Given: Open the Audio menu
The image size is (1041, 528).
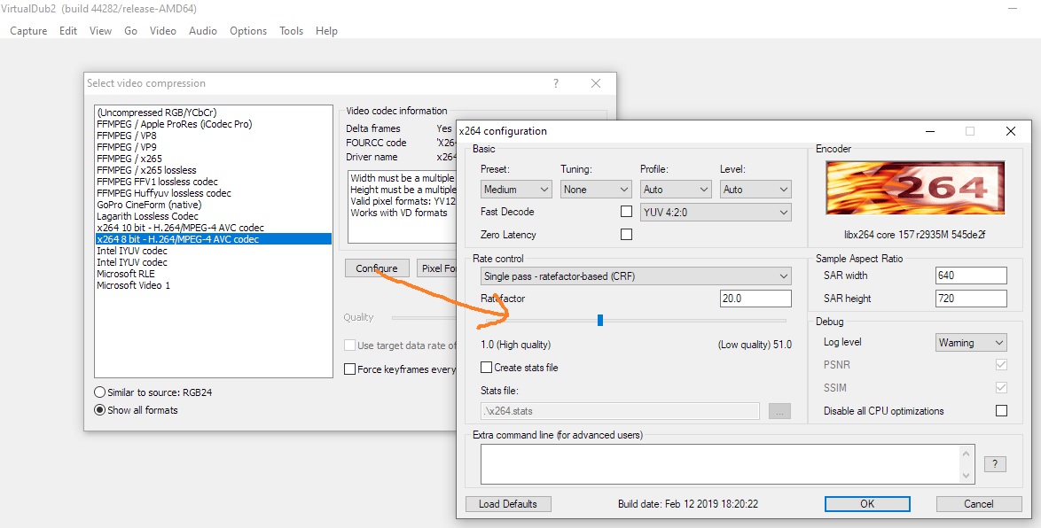Looking at the screenshot, I should tap(202, 30).
